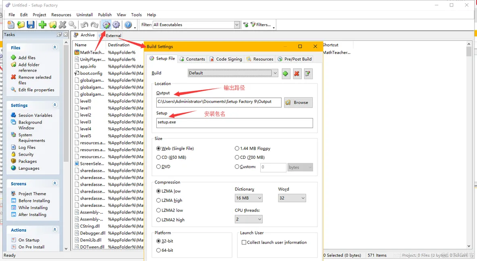Click the Filters... toolbar button

pos(261,25)
